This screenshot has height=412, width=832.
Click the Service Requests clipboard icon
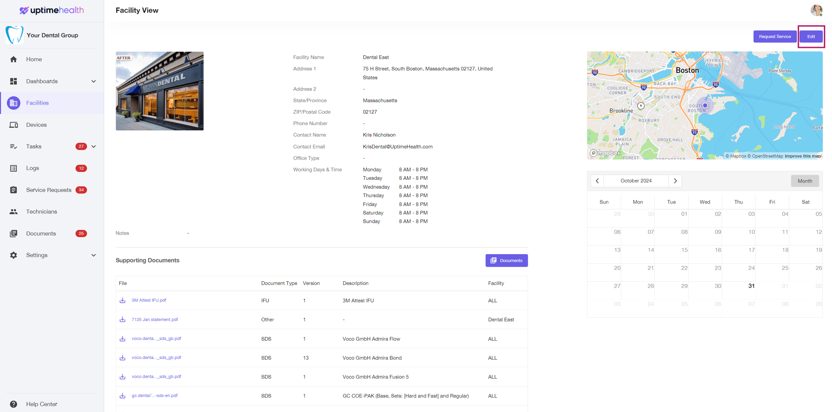point(13,190)
